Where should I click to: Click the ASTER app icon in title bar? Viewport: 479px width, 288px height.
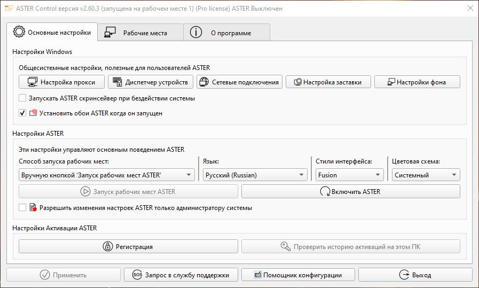pos(9,8)
